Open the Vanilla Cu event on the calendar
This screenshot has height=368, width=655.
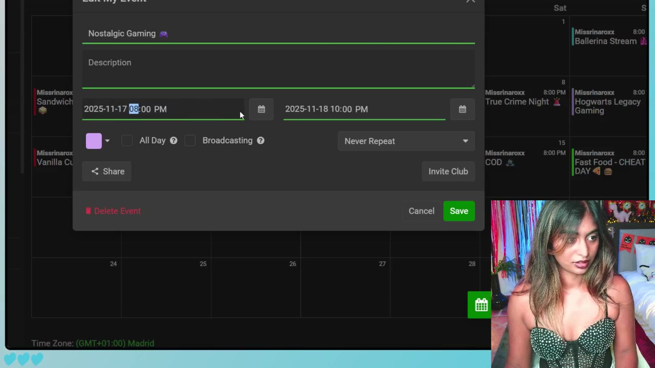(54, 158)
